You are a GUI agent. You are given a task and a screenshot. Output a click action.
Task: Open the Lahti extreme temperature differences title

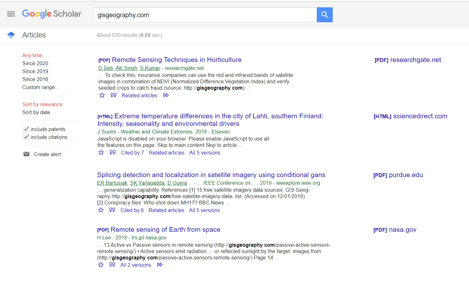pos(210,120)
